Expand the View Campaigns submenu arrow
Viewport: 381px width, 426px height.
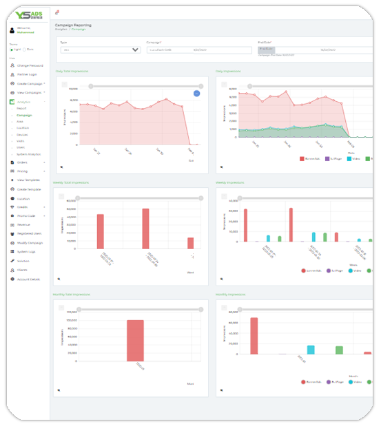tap(44, 92)
